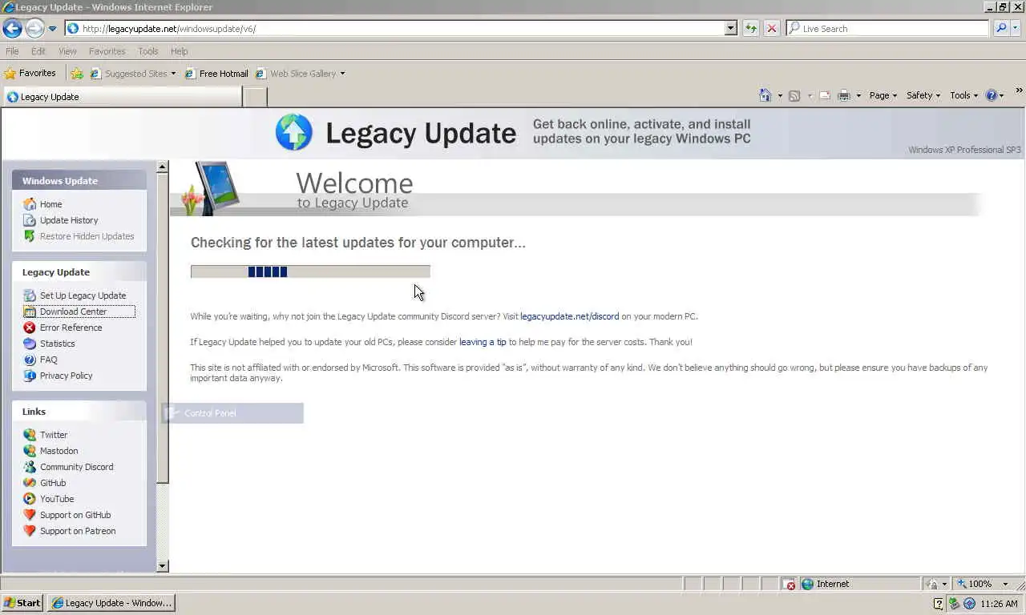Image resolution: width=1026 pixels, height=615 pixels.
Task: Click the address bar URL field
Action: point(394,29)
